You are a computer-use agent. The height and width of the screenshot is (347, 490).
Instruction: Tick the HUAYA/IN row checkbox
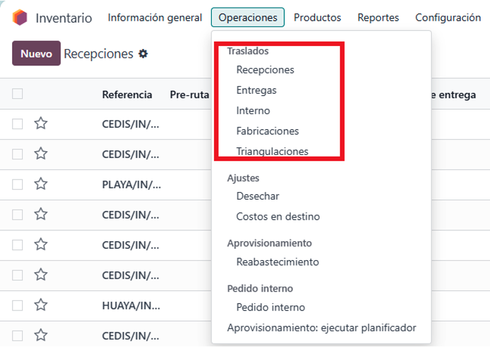click(x=18, y=305)
